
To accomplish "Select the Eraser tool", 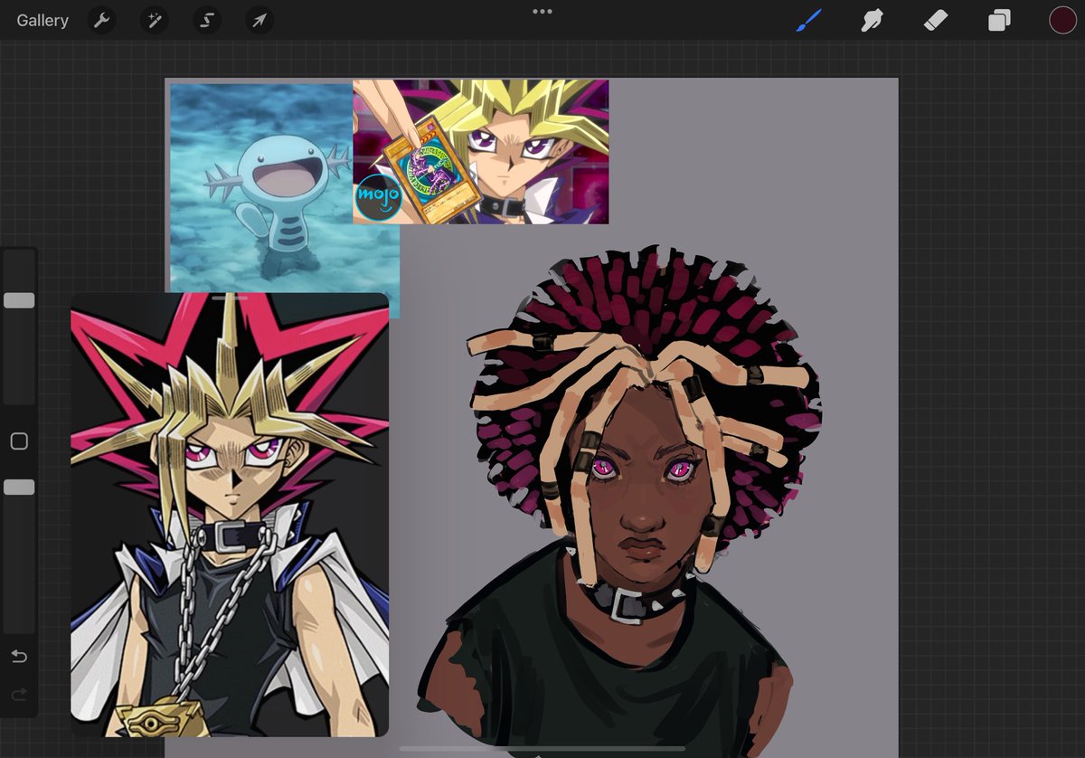I will click(x=936, y=20).
